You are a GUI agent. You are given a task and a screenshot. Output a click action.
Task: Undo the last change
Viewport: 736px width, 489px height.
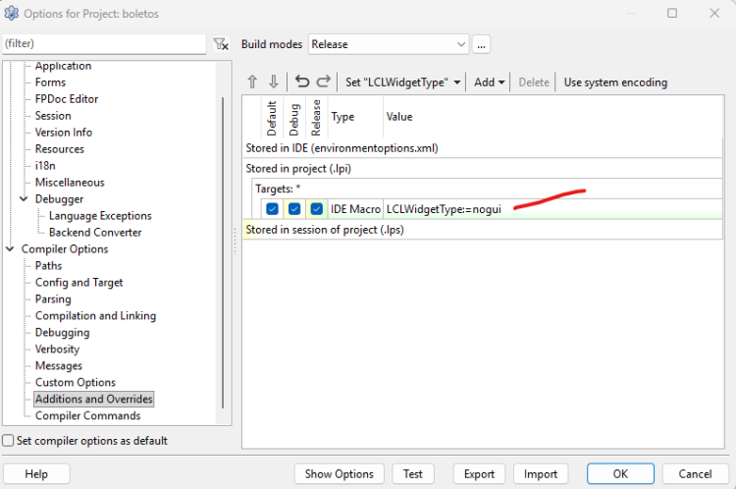pyautogui.click(x=302, y=81)
